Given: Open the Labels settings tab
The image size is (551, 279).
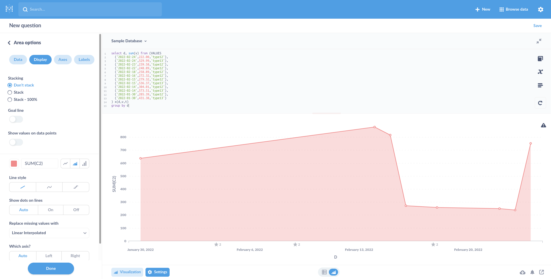Looking at the screenshot, I should coord(84,59).
